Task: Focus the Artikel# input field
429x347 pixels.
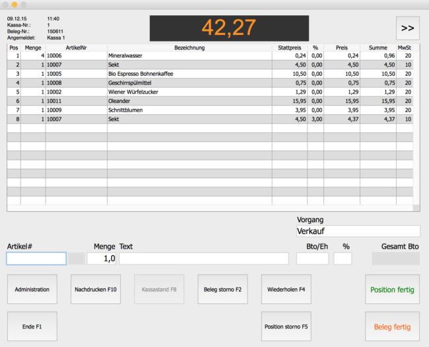Action: click(36, 259)
